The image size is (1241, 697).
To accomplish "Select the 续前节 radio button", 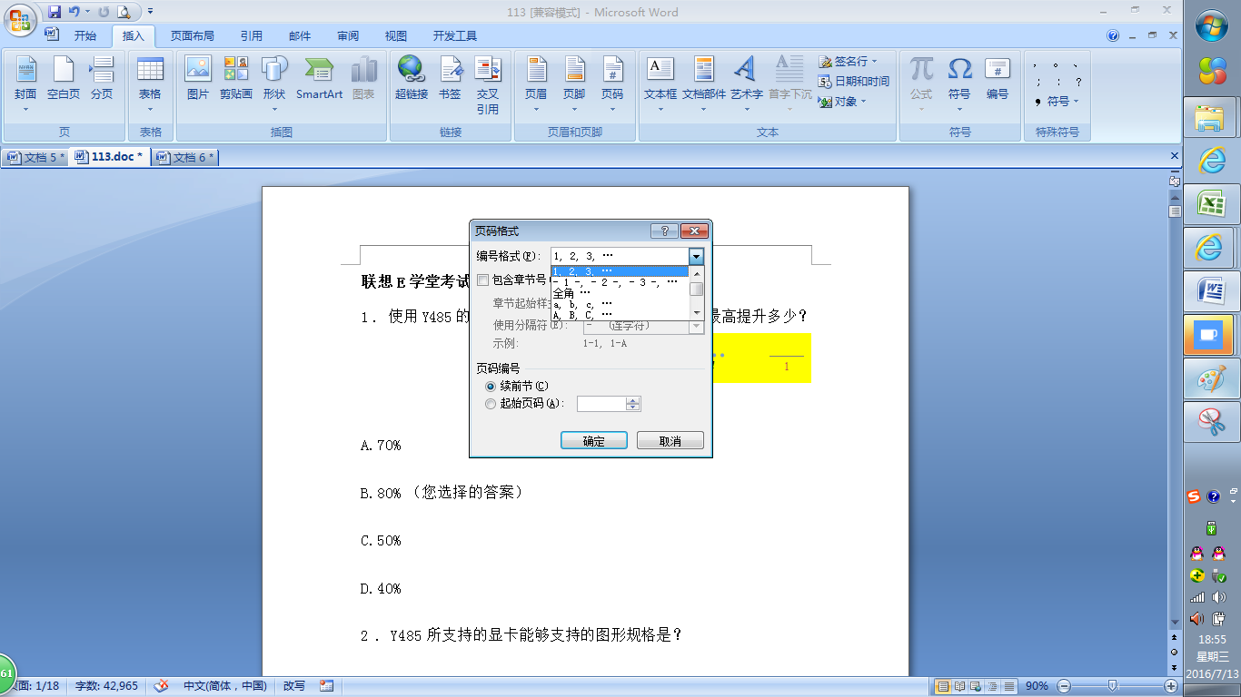I will click(491, 387).
